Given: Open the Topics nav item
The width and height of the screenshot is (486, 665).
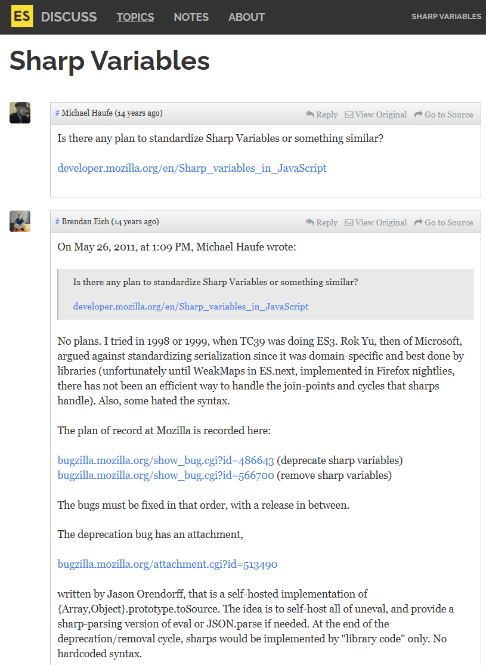Looking at the screenshot, I should [135, 17].
